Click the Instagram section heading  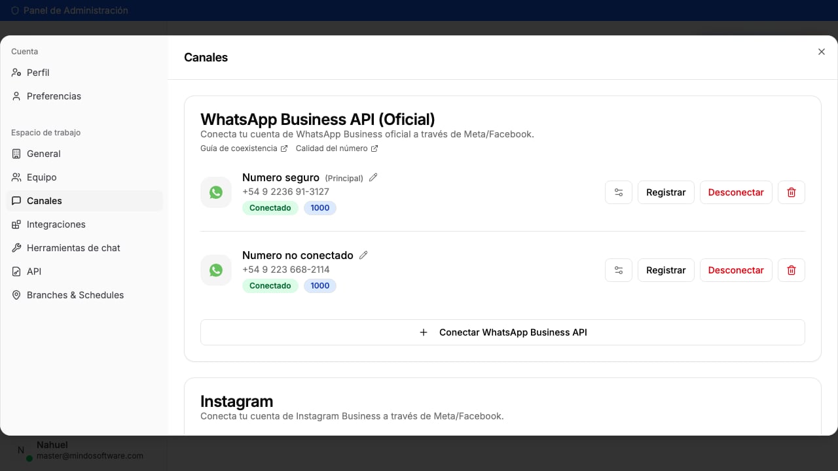236,401
